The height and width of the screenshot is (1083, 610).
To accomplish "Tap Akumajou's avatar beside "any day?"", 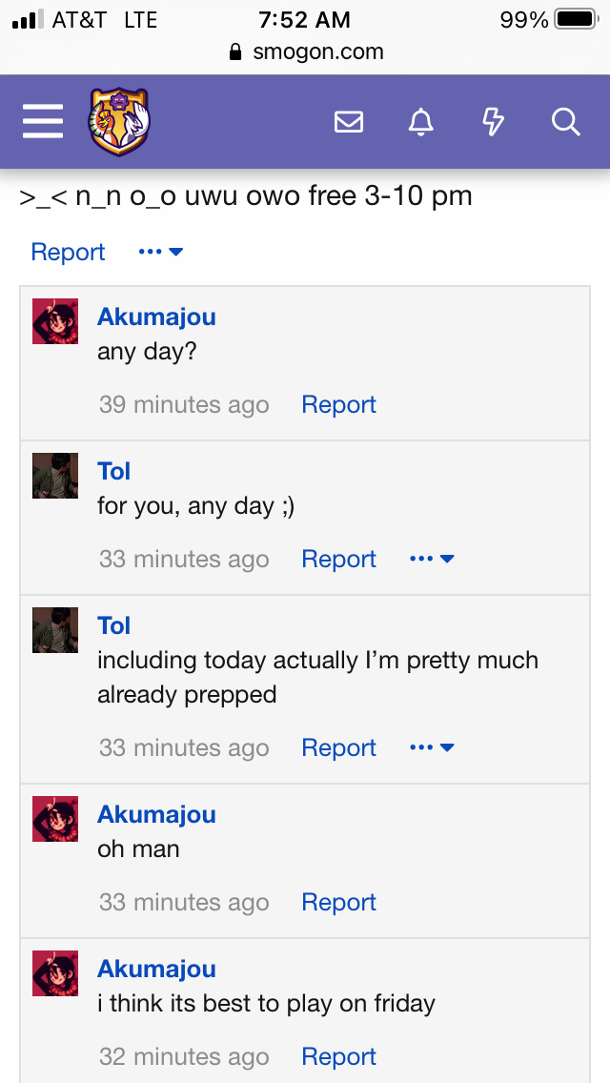I will 55,321.
